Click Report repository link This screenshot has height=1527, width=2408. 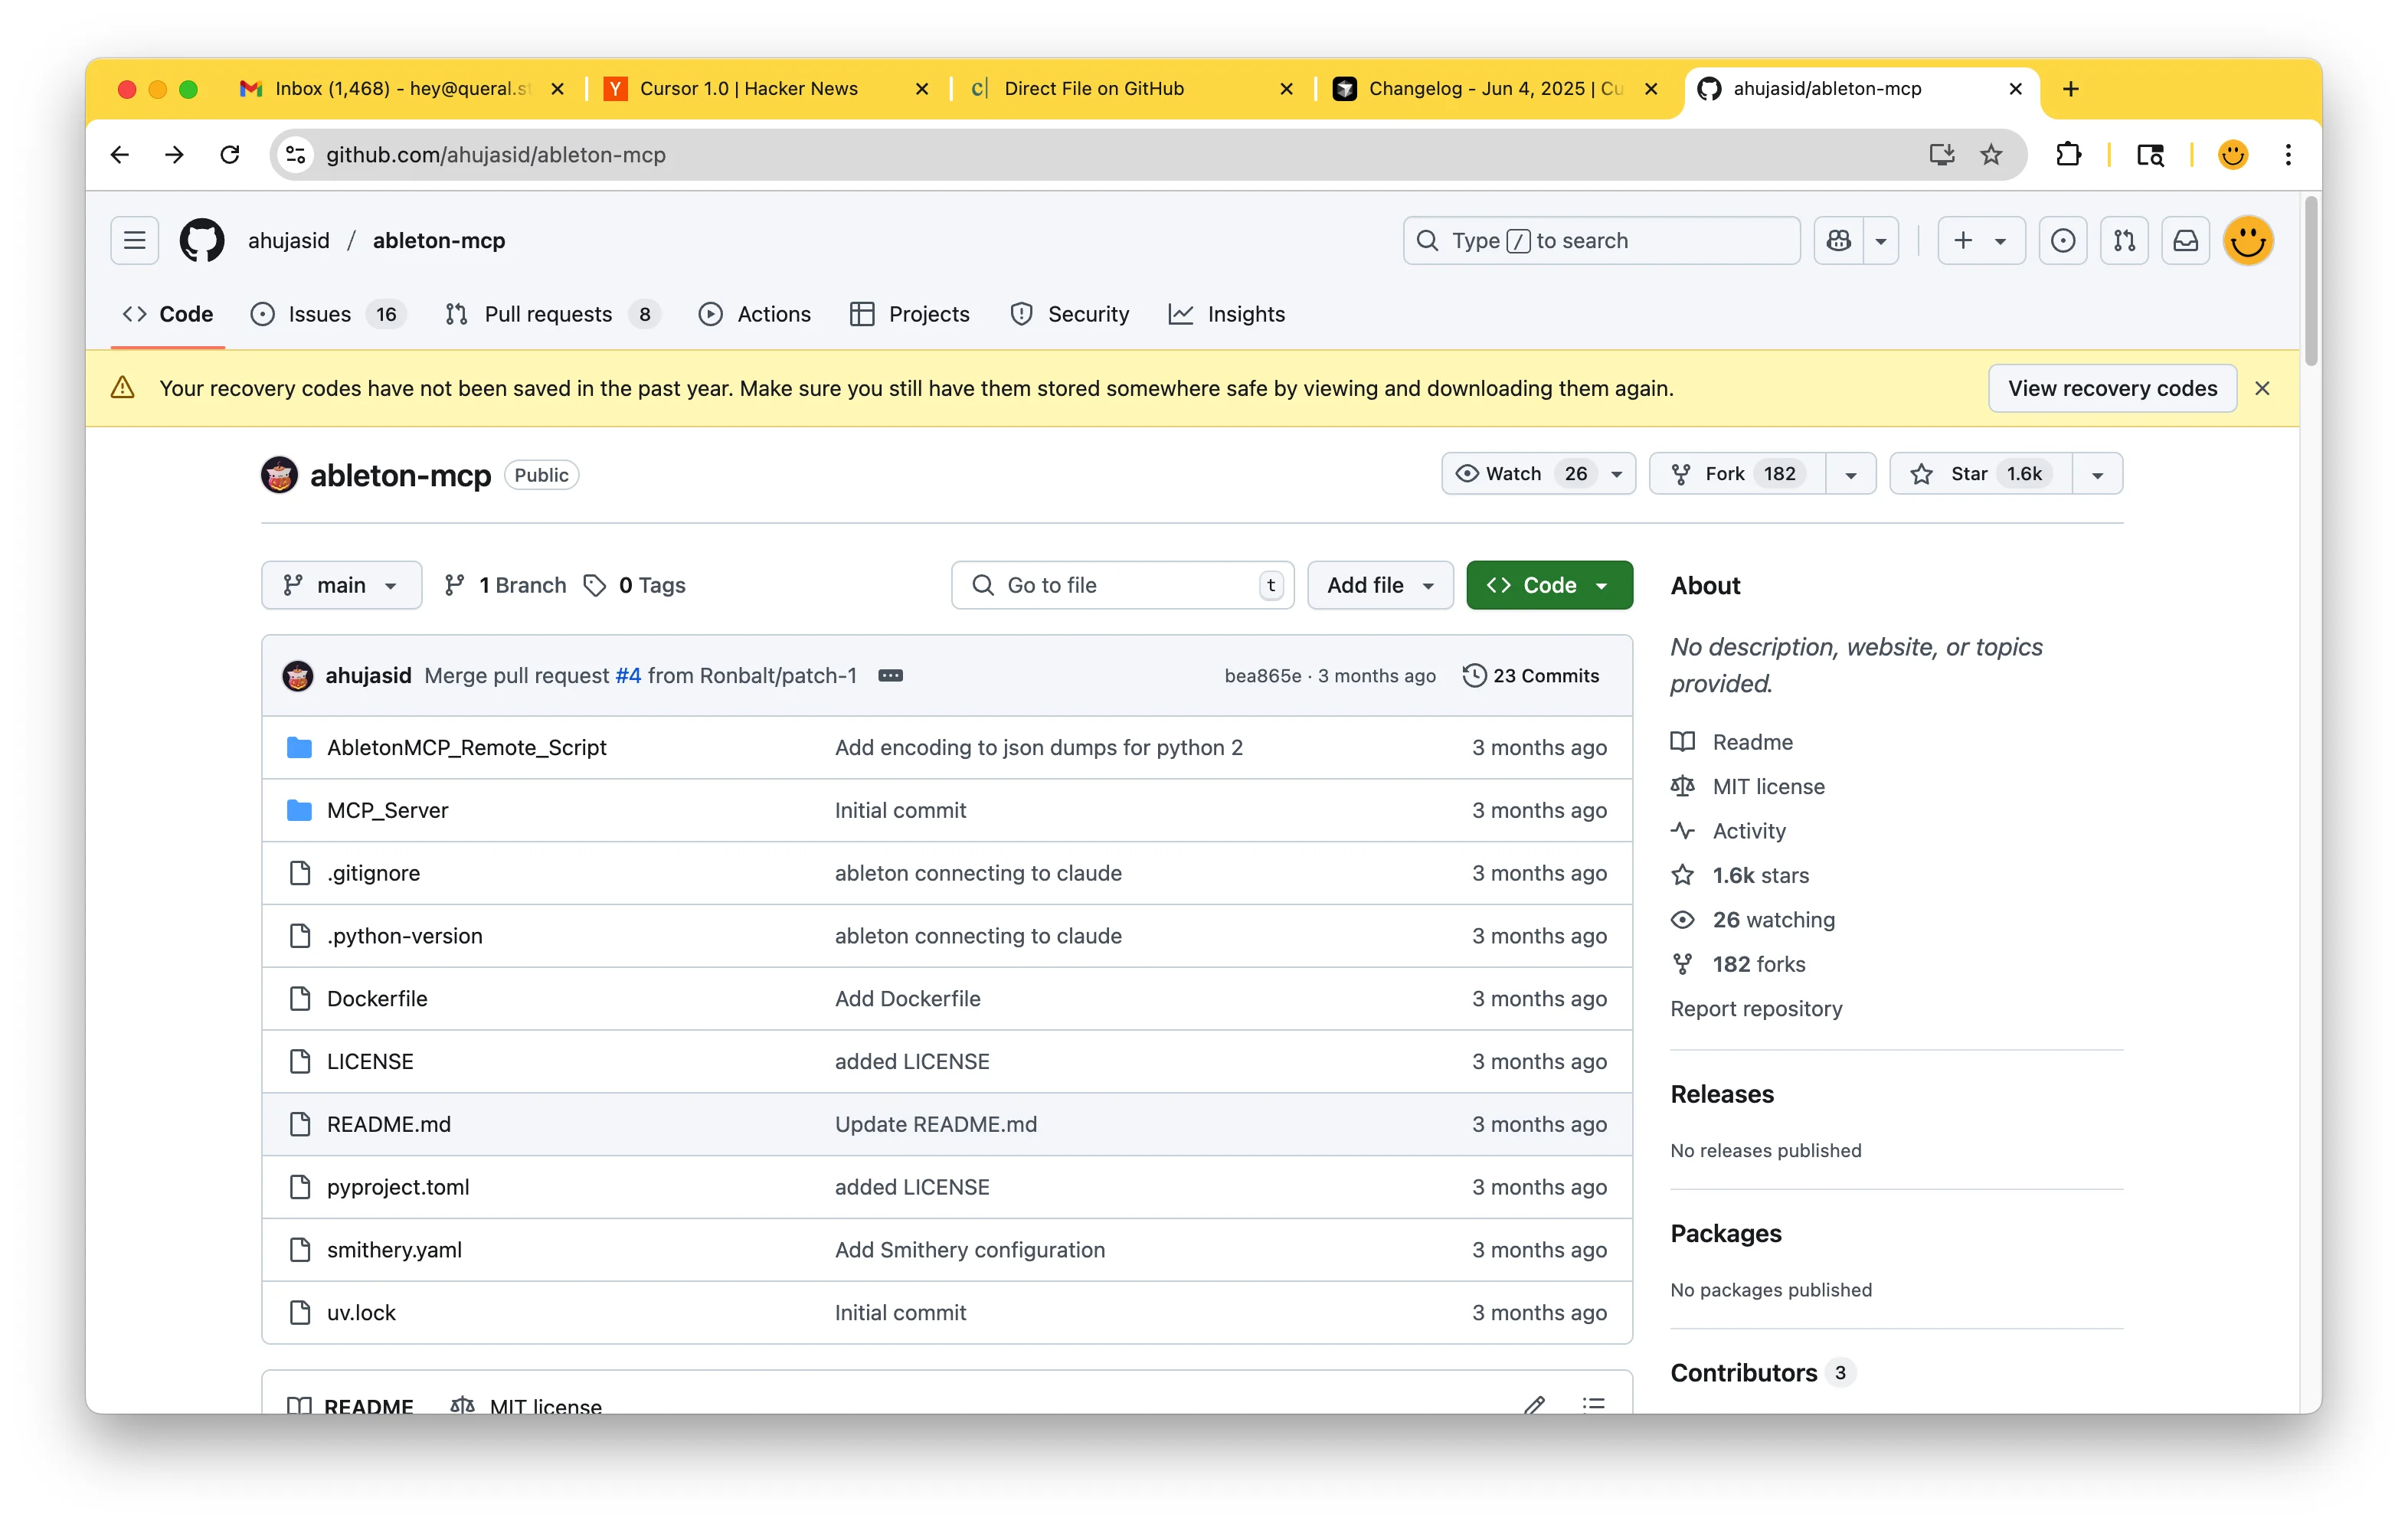coord(1756,1008)
